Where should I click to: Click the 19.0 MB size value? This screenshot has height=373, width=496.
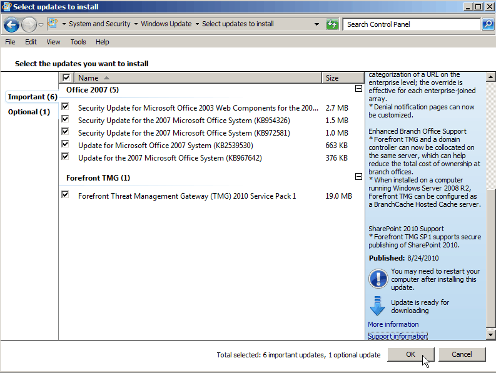coord(338,196)
